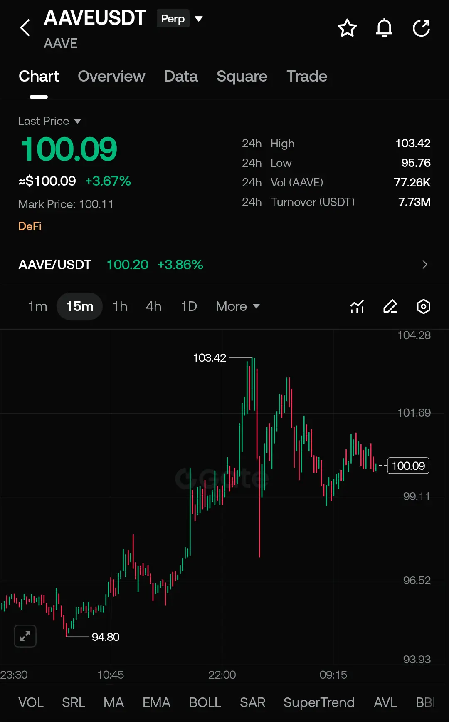This screenshot has width=449, height=722.
Task: Tap the 24h High value 103.42
Action: [x=413, y=143]
